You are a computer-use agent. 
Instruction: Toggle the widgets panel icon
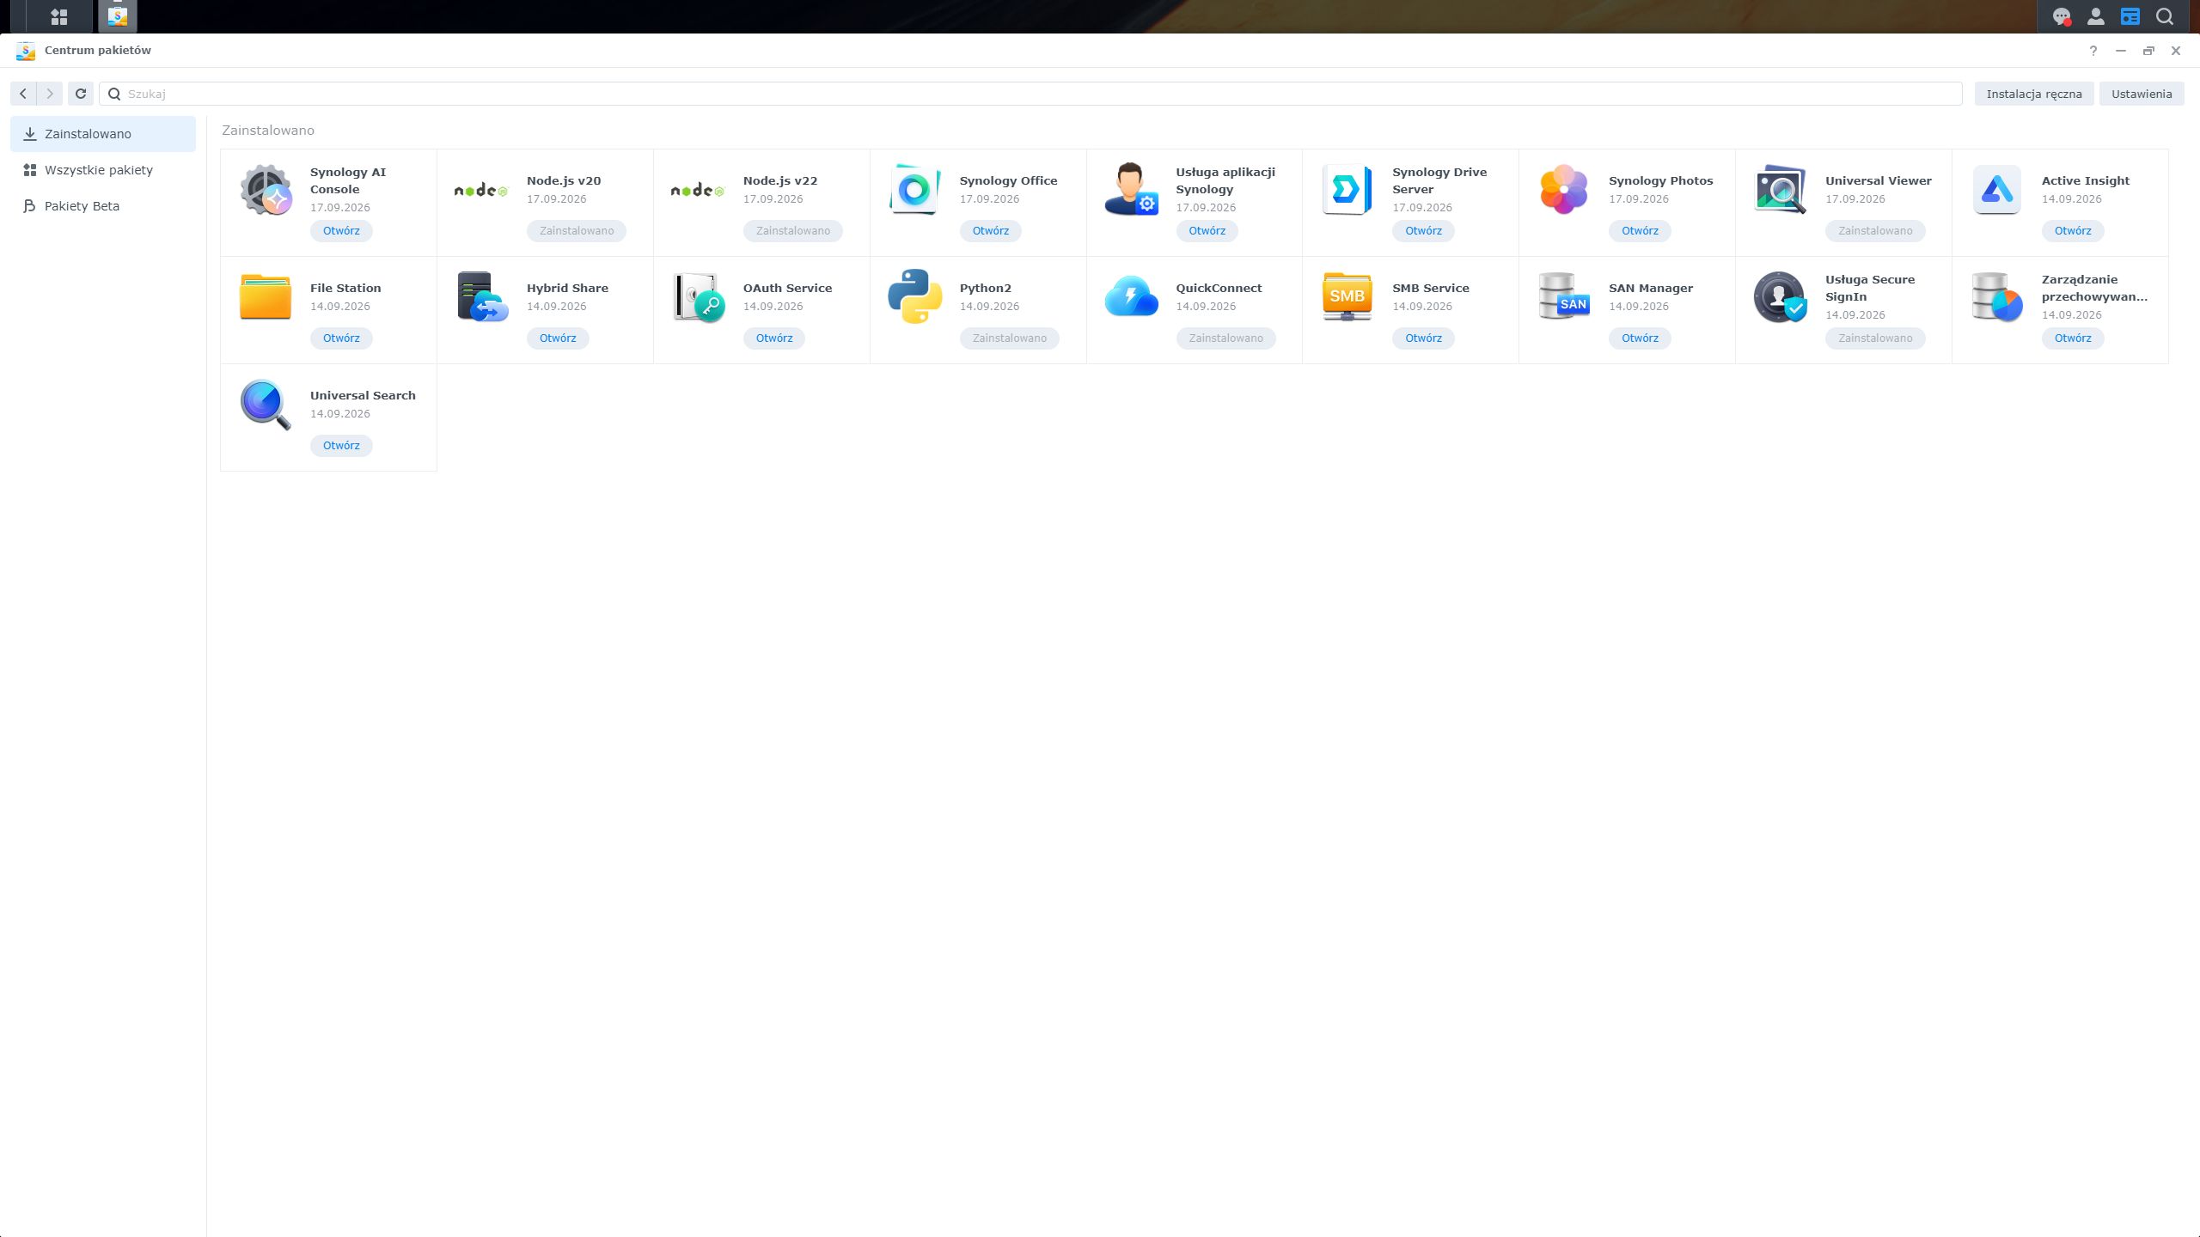2130,16
